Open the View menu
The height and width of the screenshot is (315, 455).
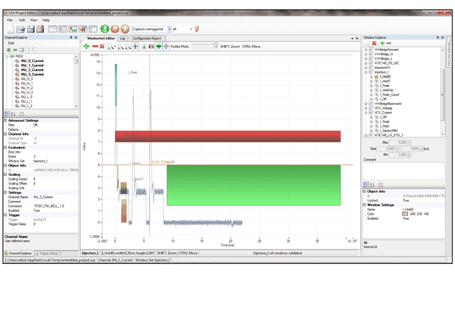pyautogui.click(x=34, y=20)
